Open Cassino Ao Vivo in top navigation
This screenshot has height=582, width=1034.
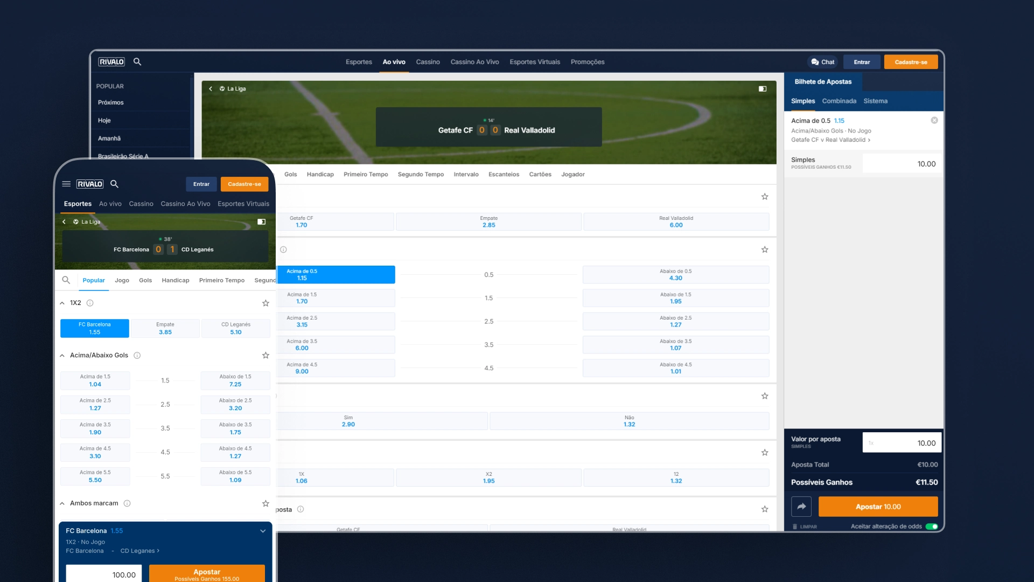(x=474, y=62)
